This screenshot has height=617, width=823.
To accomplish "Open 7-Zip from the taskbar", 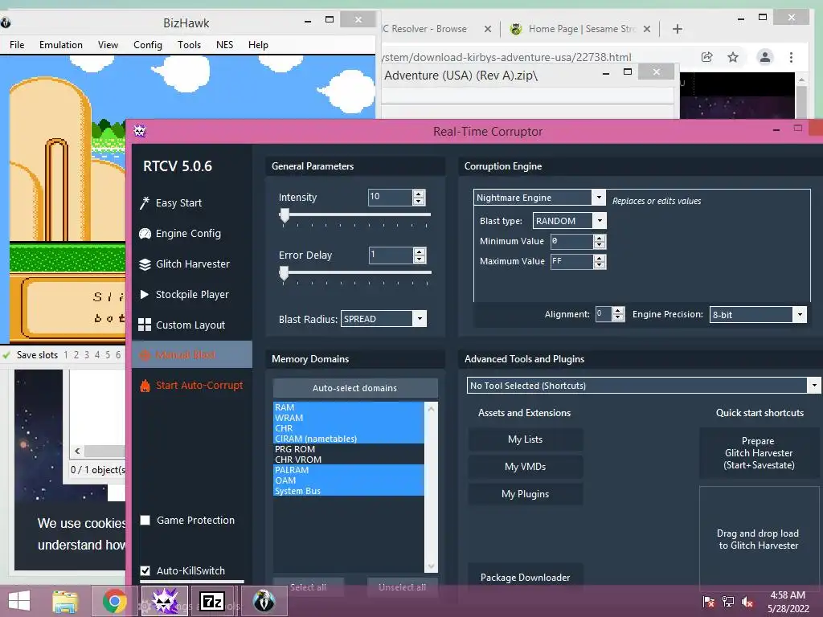I will pyautogui.click(x=212, y=601).
